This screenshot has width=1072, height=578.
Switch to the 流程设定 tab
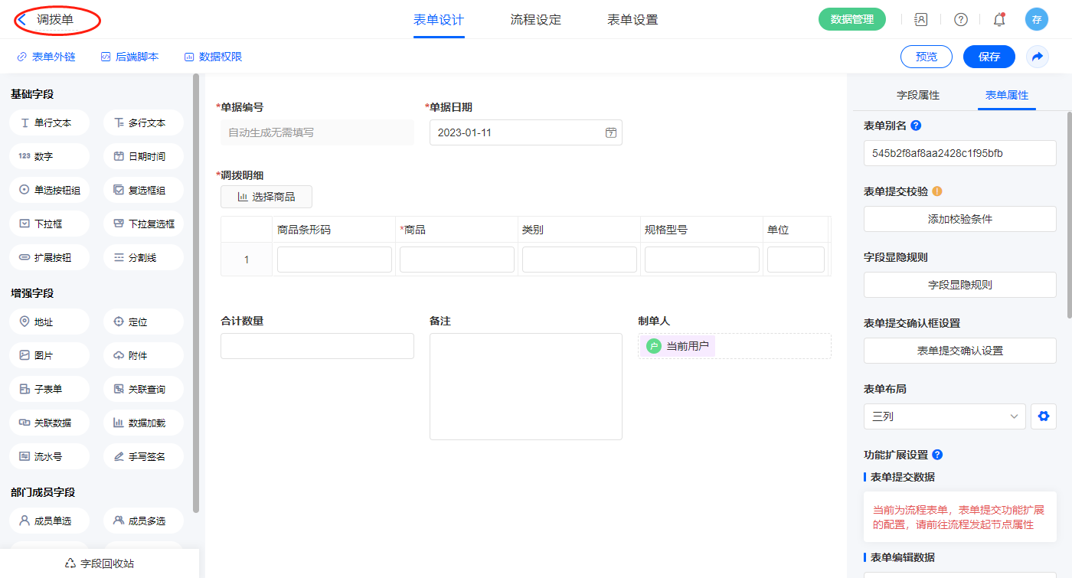tap(535, 20)
